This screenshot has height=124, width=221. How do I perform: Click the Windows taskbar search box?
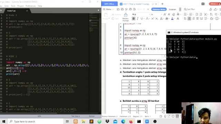(x=36, y=121)
